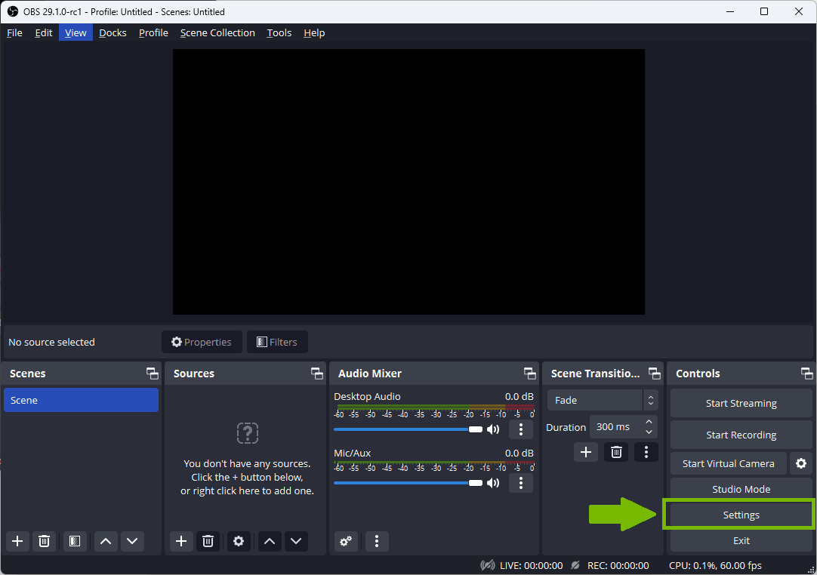Open the Scene Collection menu
This screenshot has width=817, height=575.
[x=217, y=32]
